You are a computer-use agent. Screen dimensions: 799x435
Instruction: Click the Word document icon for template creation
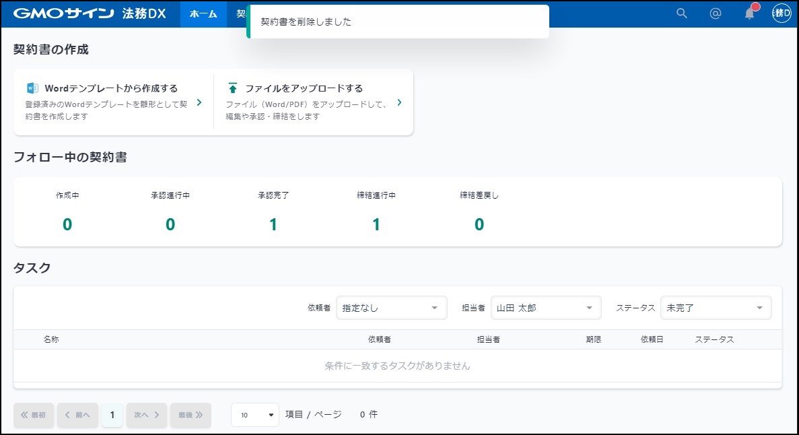click(32, 88)
